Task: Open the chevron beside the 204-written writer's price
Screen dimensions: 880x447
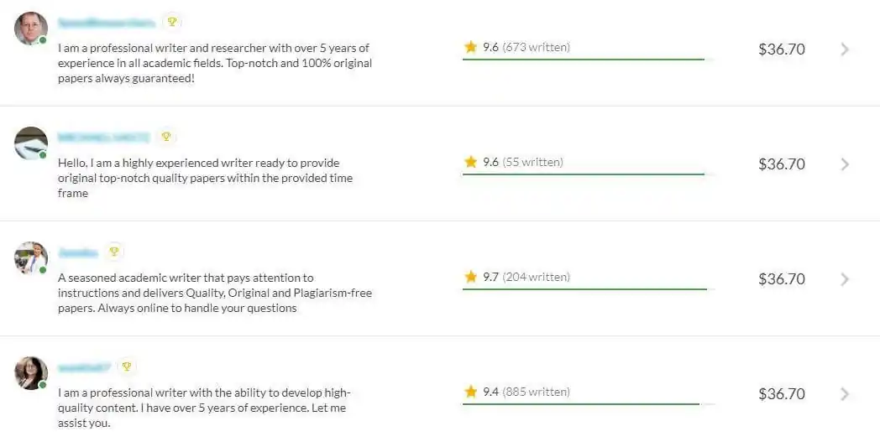Action: pyautogui.click(x=845, y=279)
